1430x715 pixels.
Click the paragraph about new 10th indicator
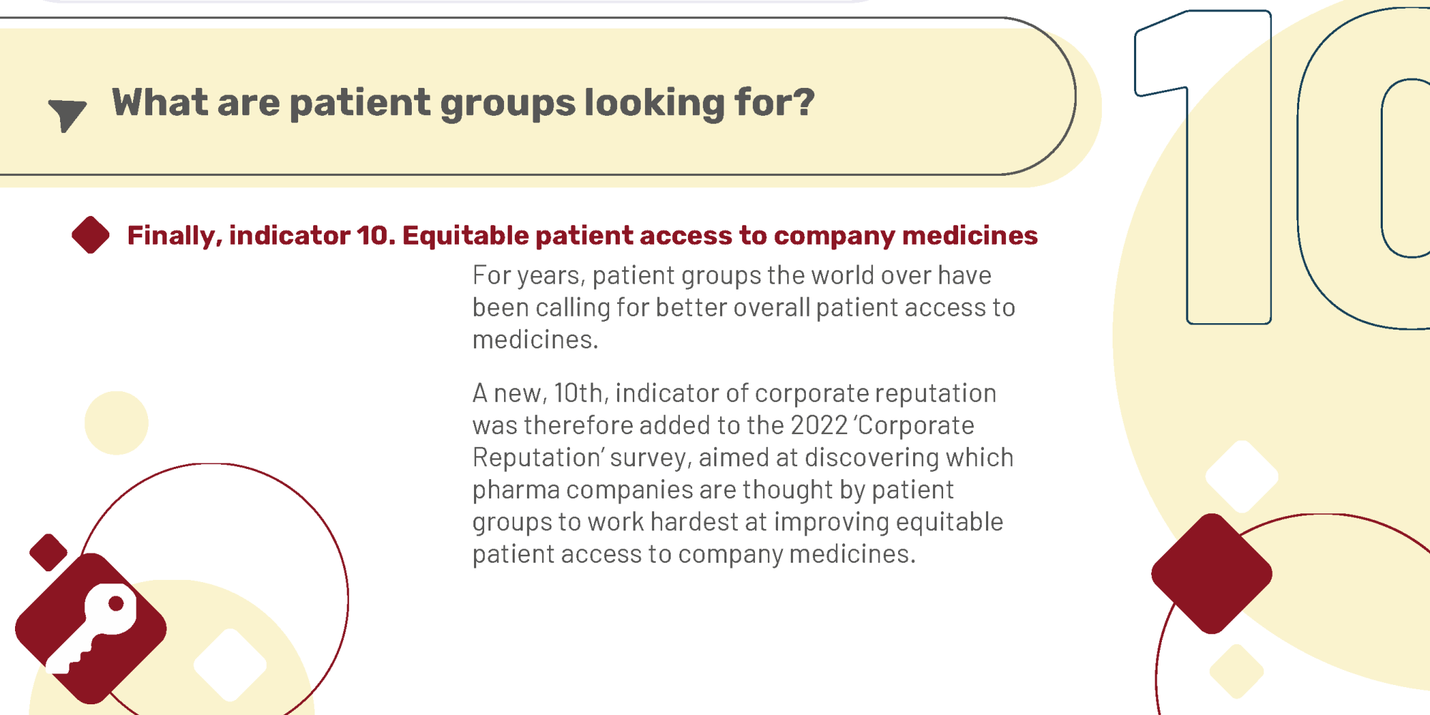pos(743,473)
